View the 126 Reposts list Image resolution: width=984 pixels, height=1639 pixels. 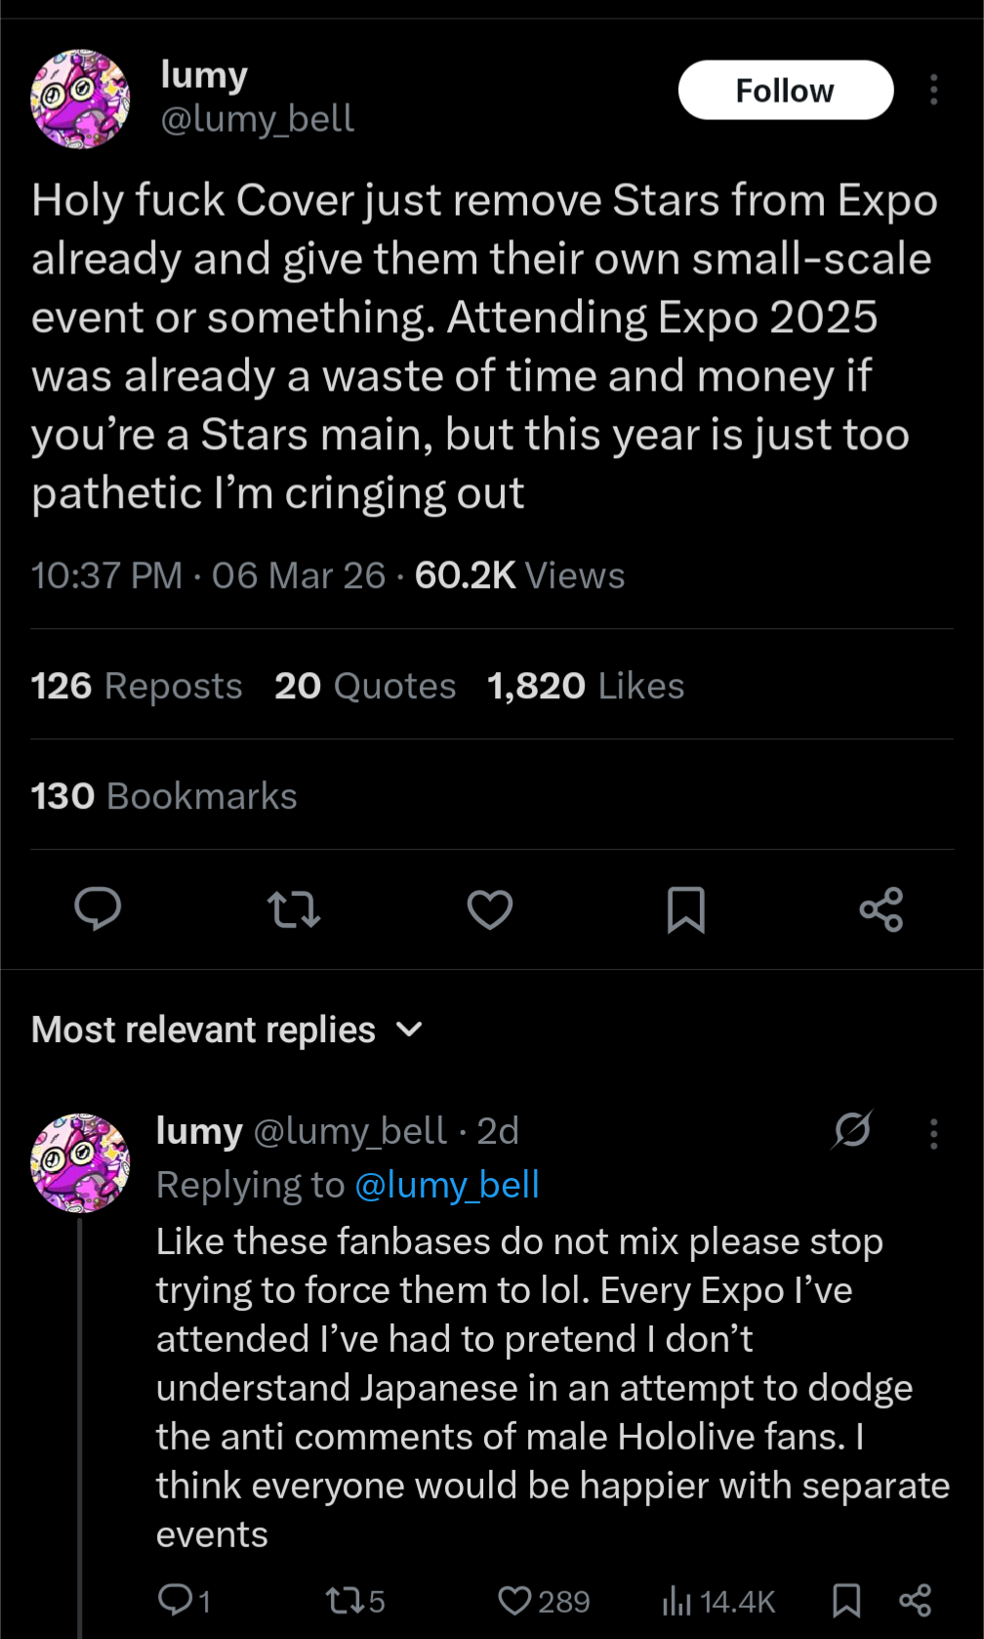point(137,686)
